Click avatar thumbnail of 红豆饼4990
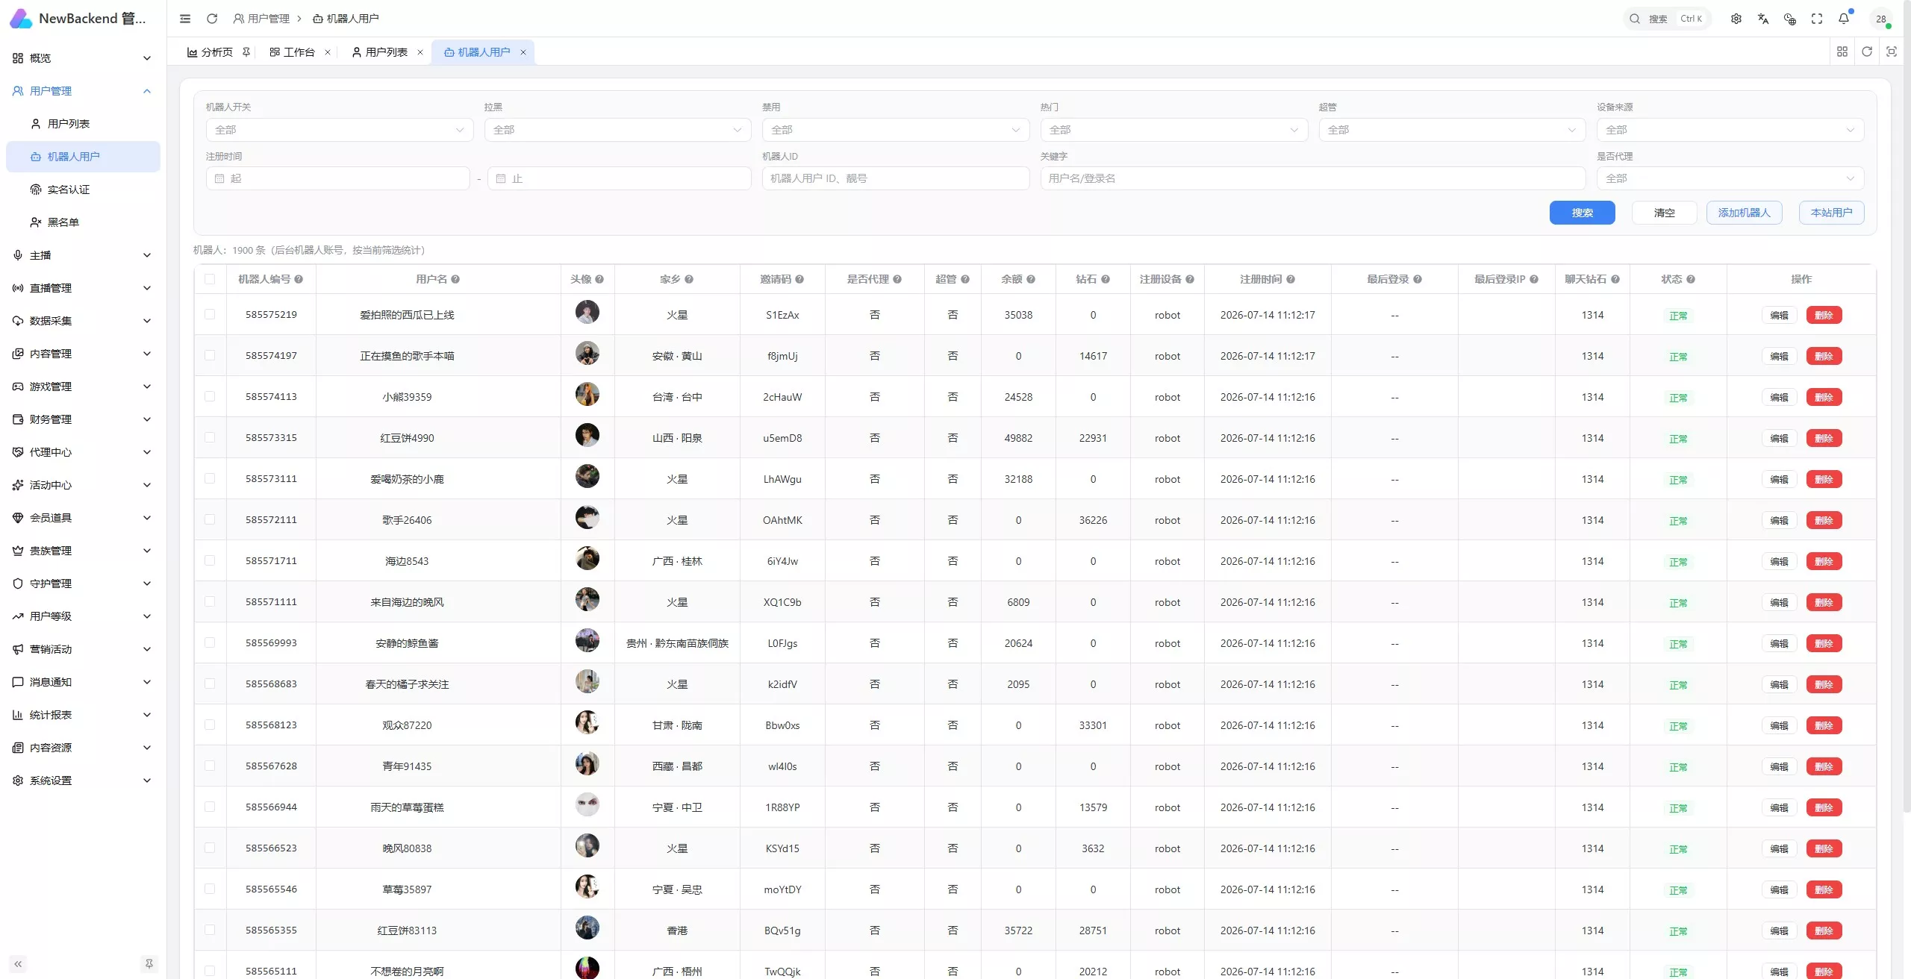This screenshot has width=1911, height=979. pyautogui.click(x=587, y=435)
